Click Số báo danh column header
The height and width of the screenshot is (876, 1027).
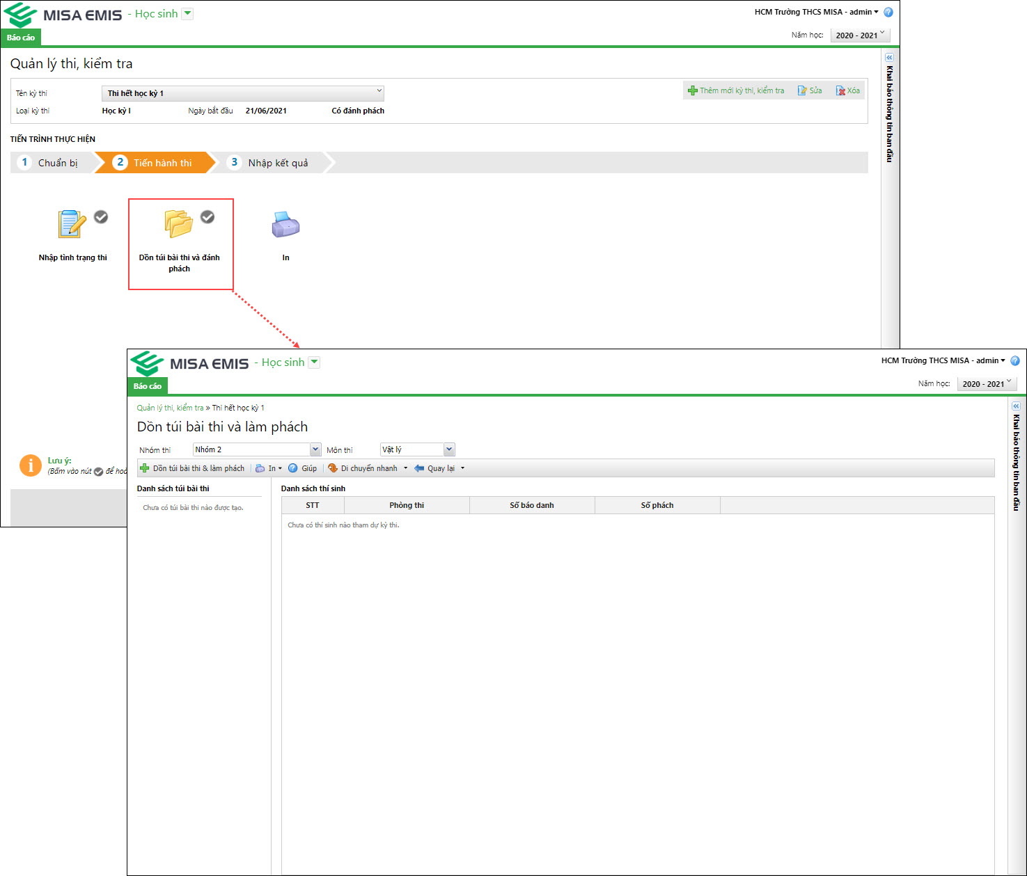[x=532, y=505]
